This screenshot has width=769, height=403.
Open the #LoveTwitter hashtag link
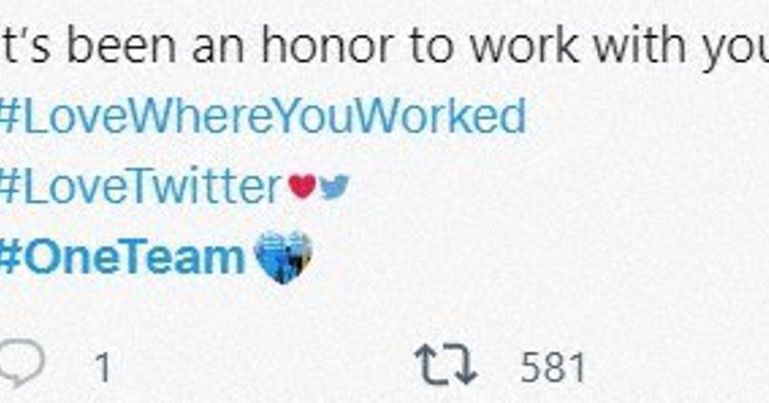[140, 187]
